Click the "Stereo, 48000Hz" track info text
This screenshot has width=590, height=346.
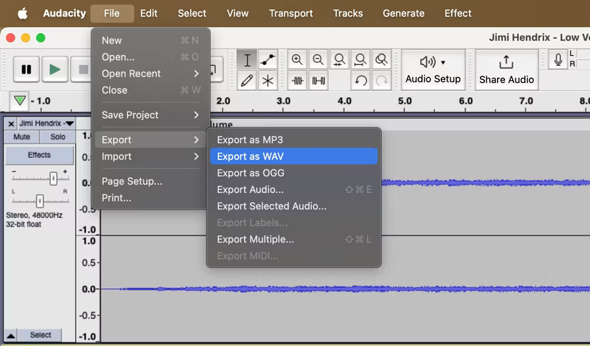pyautogui.click(x=34, y=215)
